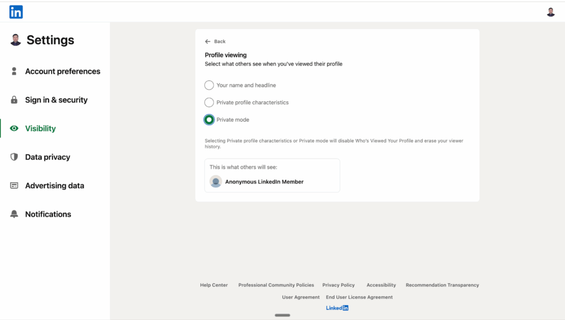Open the Account preferences settings section
565x320 pixels.
[62, 71]
